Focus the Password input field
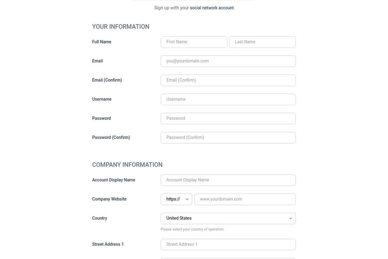388x259 pixels. (228, 119)
